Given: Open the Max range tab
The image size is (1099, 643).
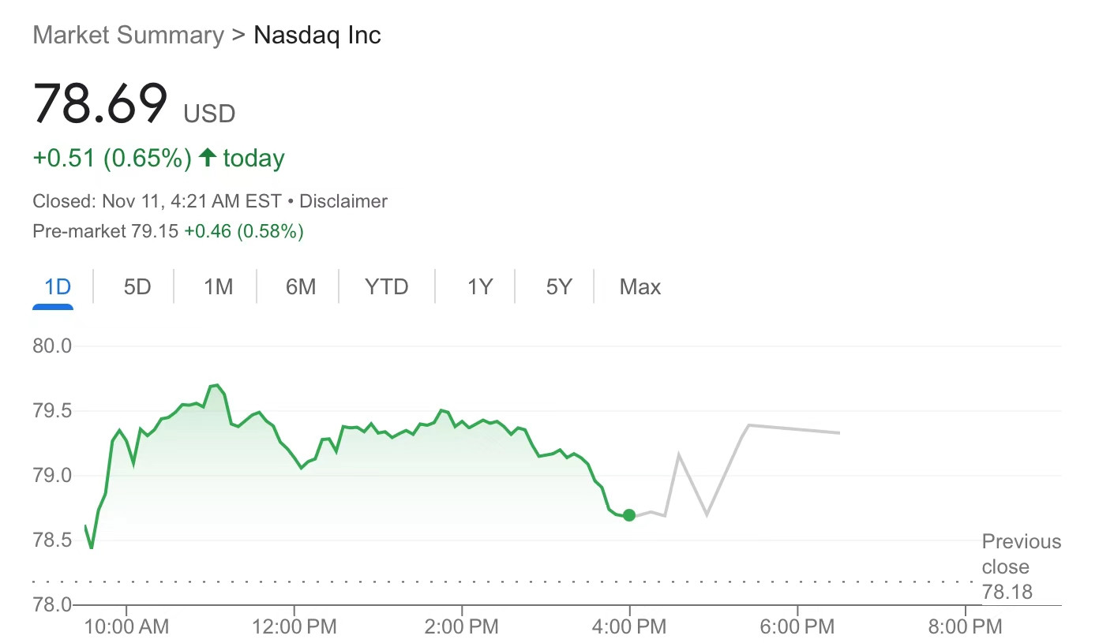Looking at the screenshot, I should click(x=640, y=287).
